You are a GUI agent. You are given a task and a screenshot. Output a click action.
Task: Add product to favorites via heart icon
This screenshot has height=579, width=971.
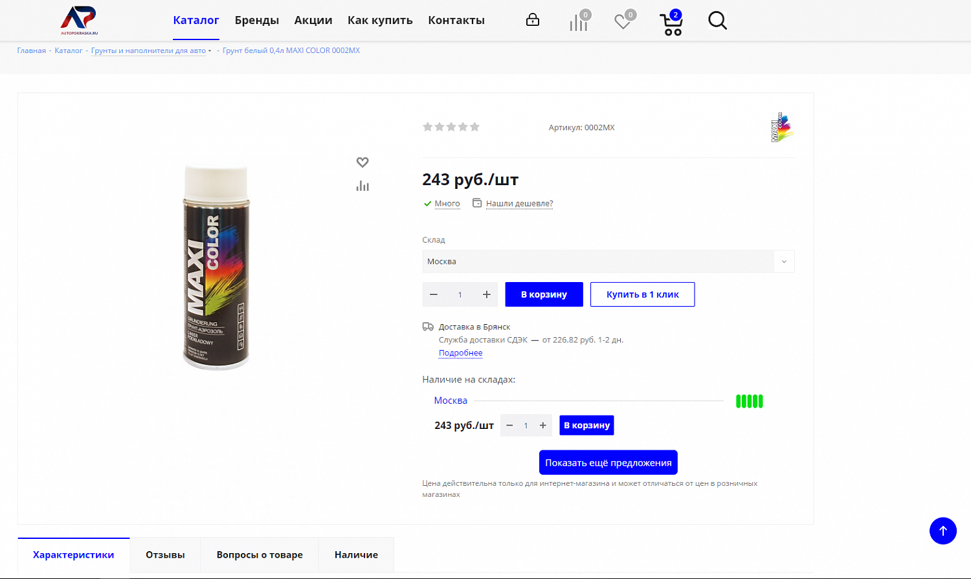[x=363, y=162]
